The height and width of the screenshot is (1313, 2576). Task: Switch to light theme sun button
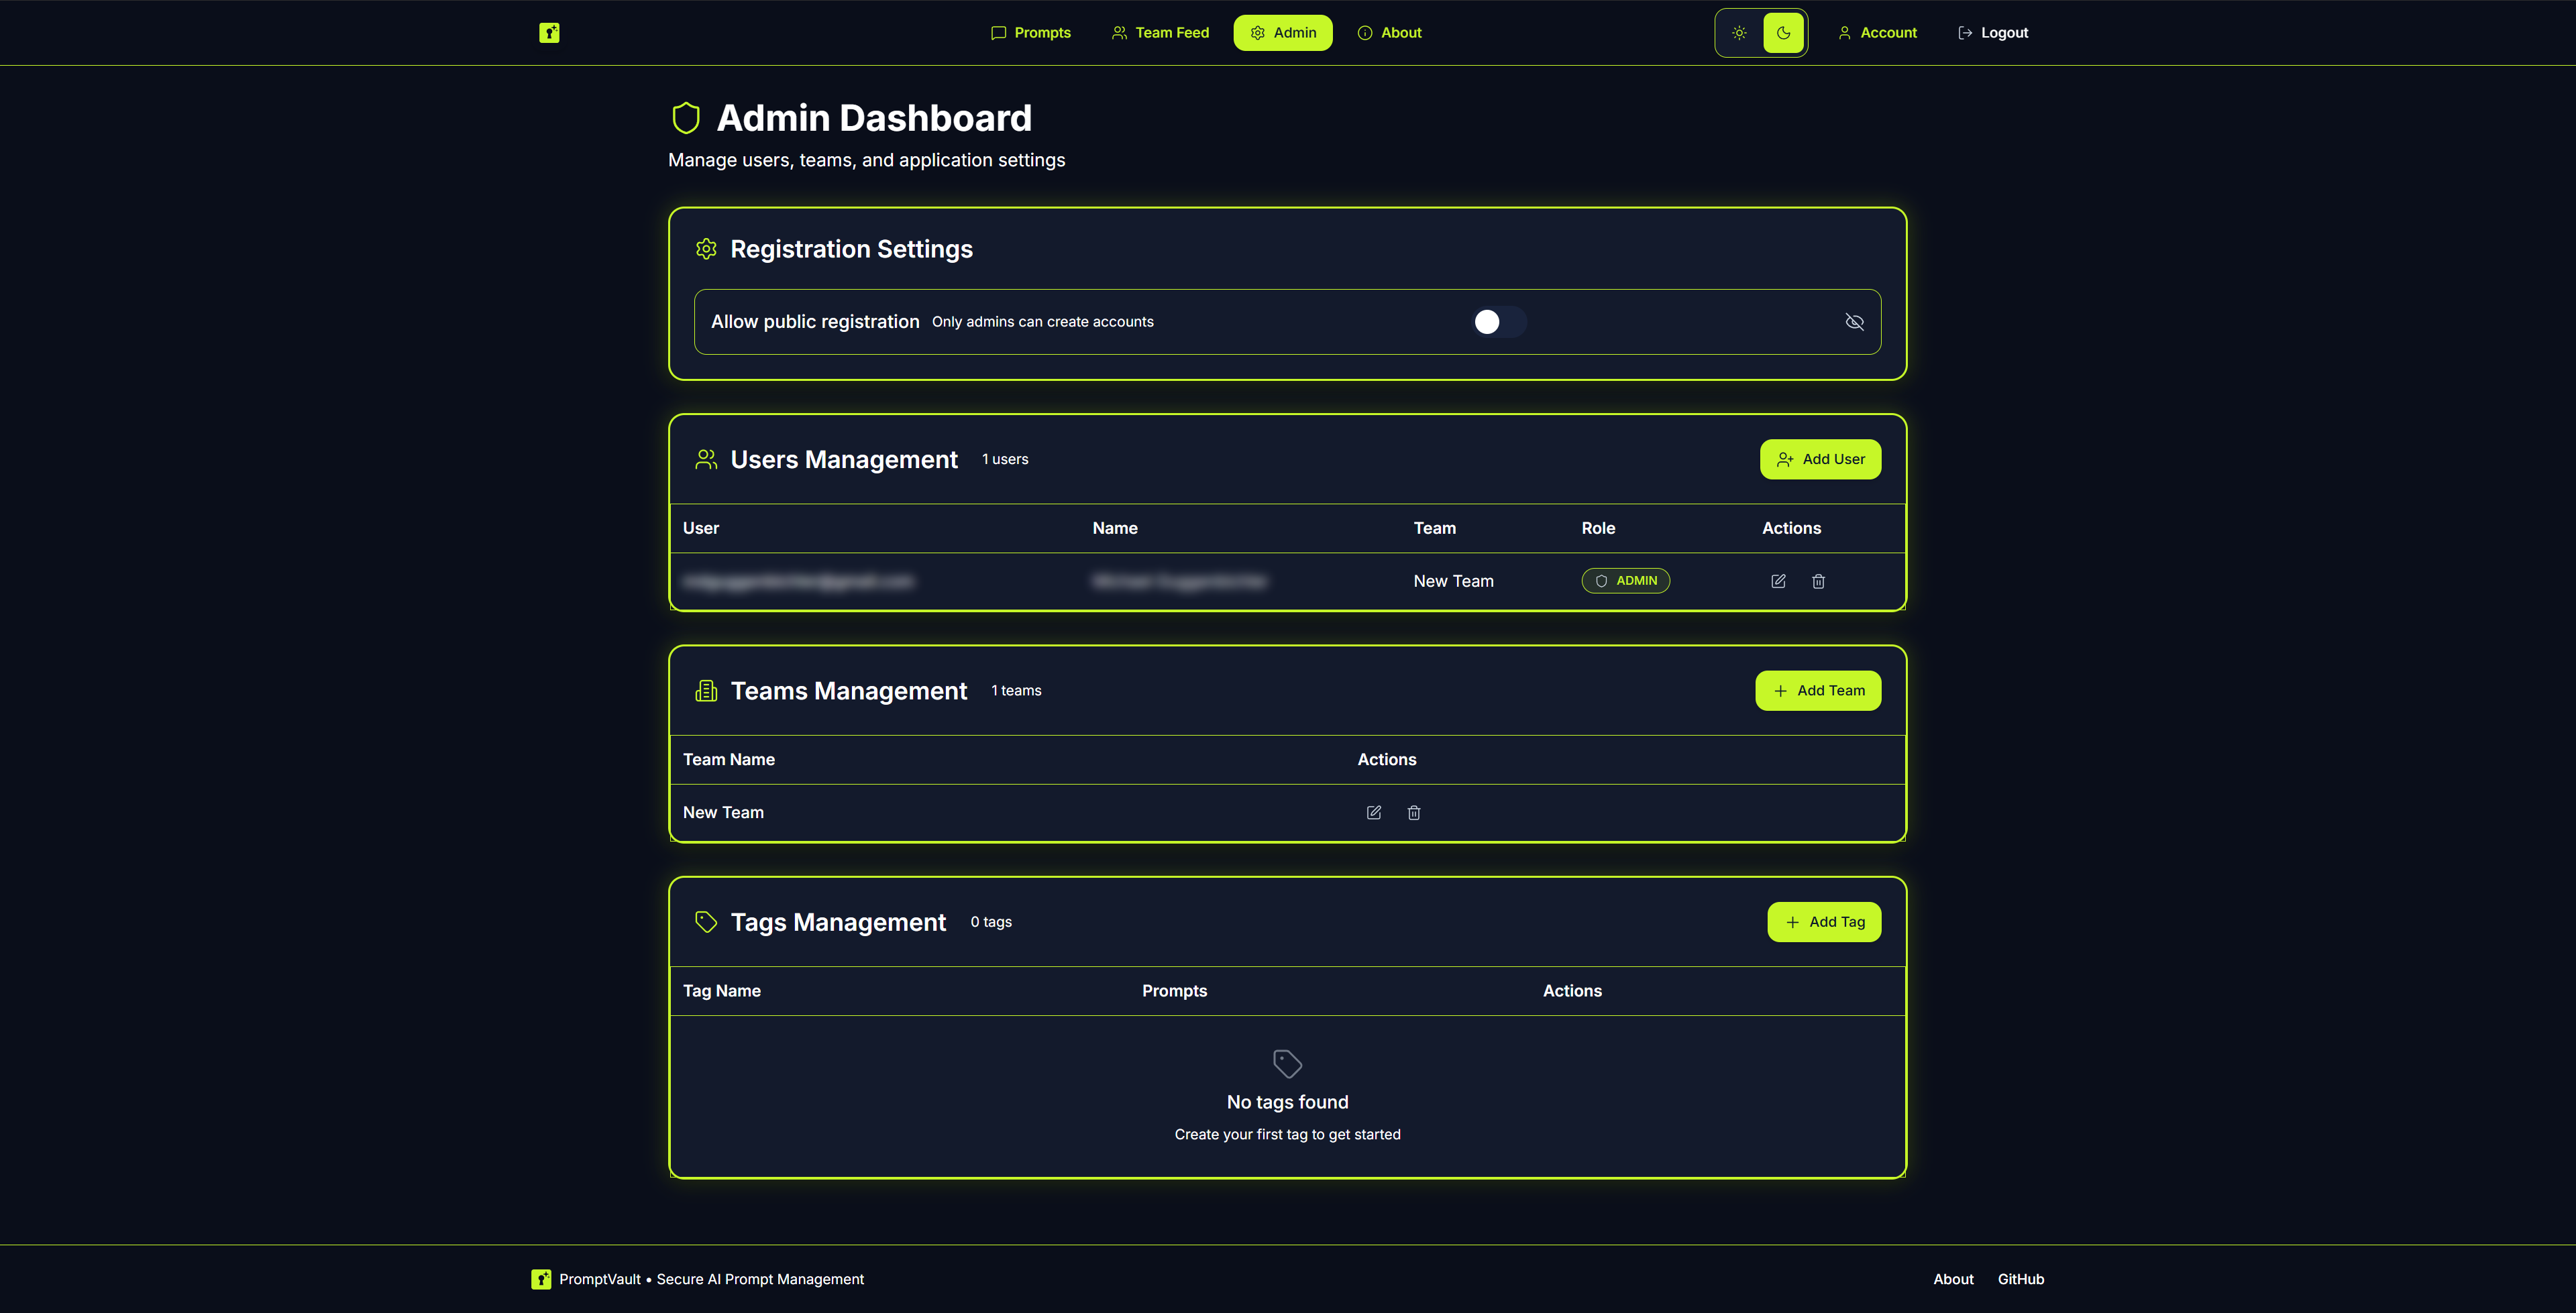pyautogui.click(x=1740, y=33)
